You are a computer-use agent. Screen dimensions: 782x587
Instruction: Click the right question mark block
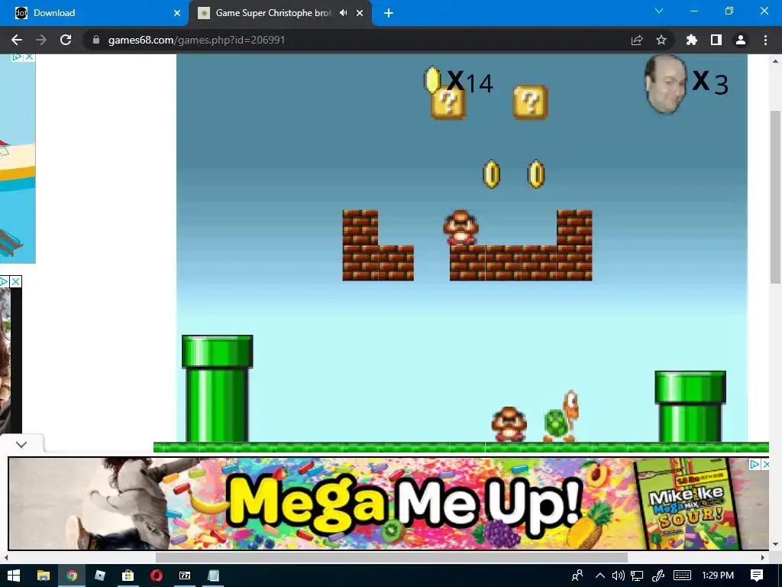[x=531, y=102]
